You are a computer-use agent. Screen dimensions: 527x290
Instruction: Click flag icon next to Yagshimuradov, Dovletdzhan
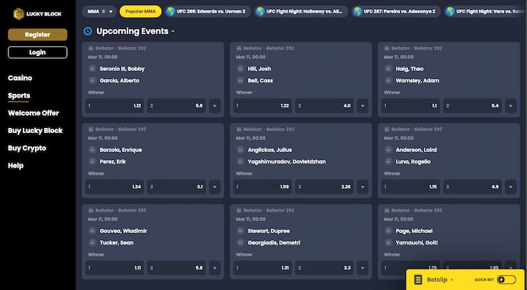tap(240, 161)
